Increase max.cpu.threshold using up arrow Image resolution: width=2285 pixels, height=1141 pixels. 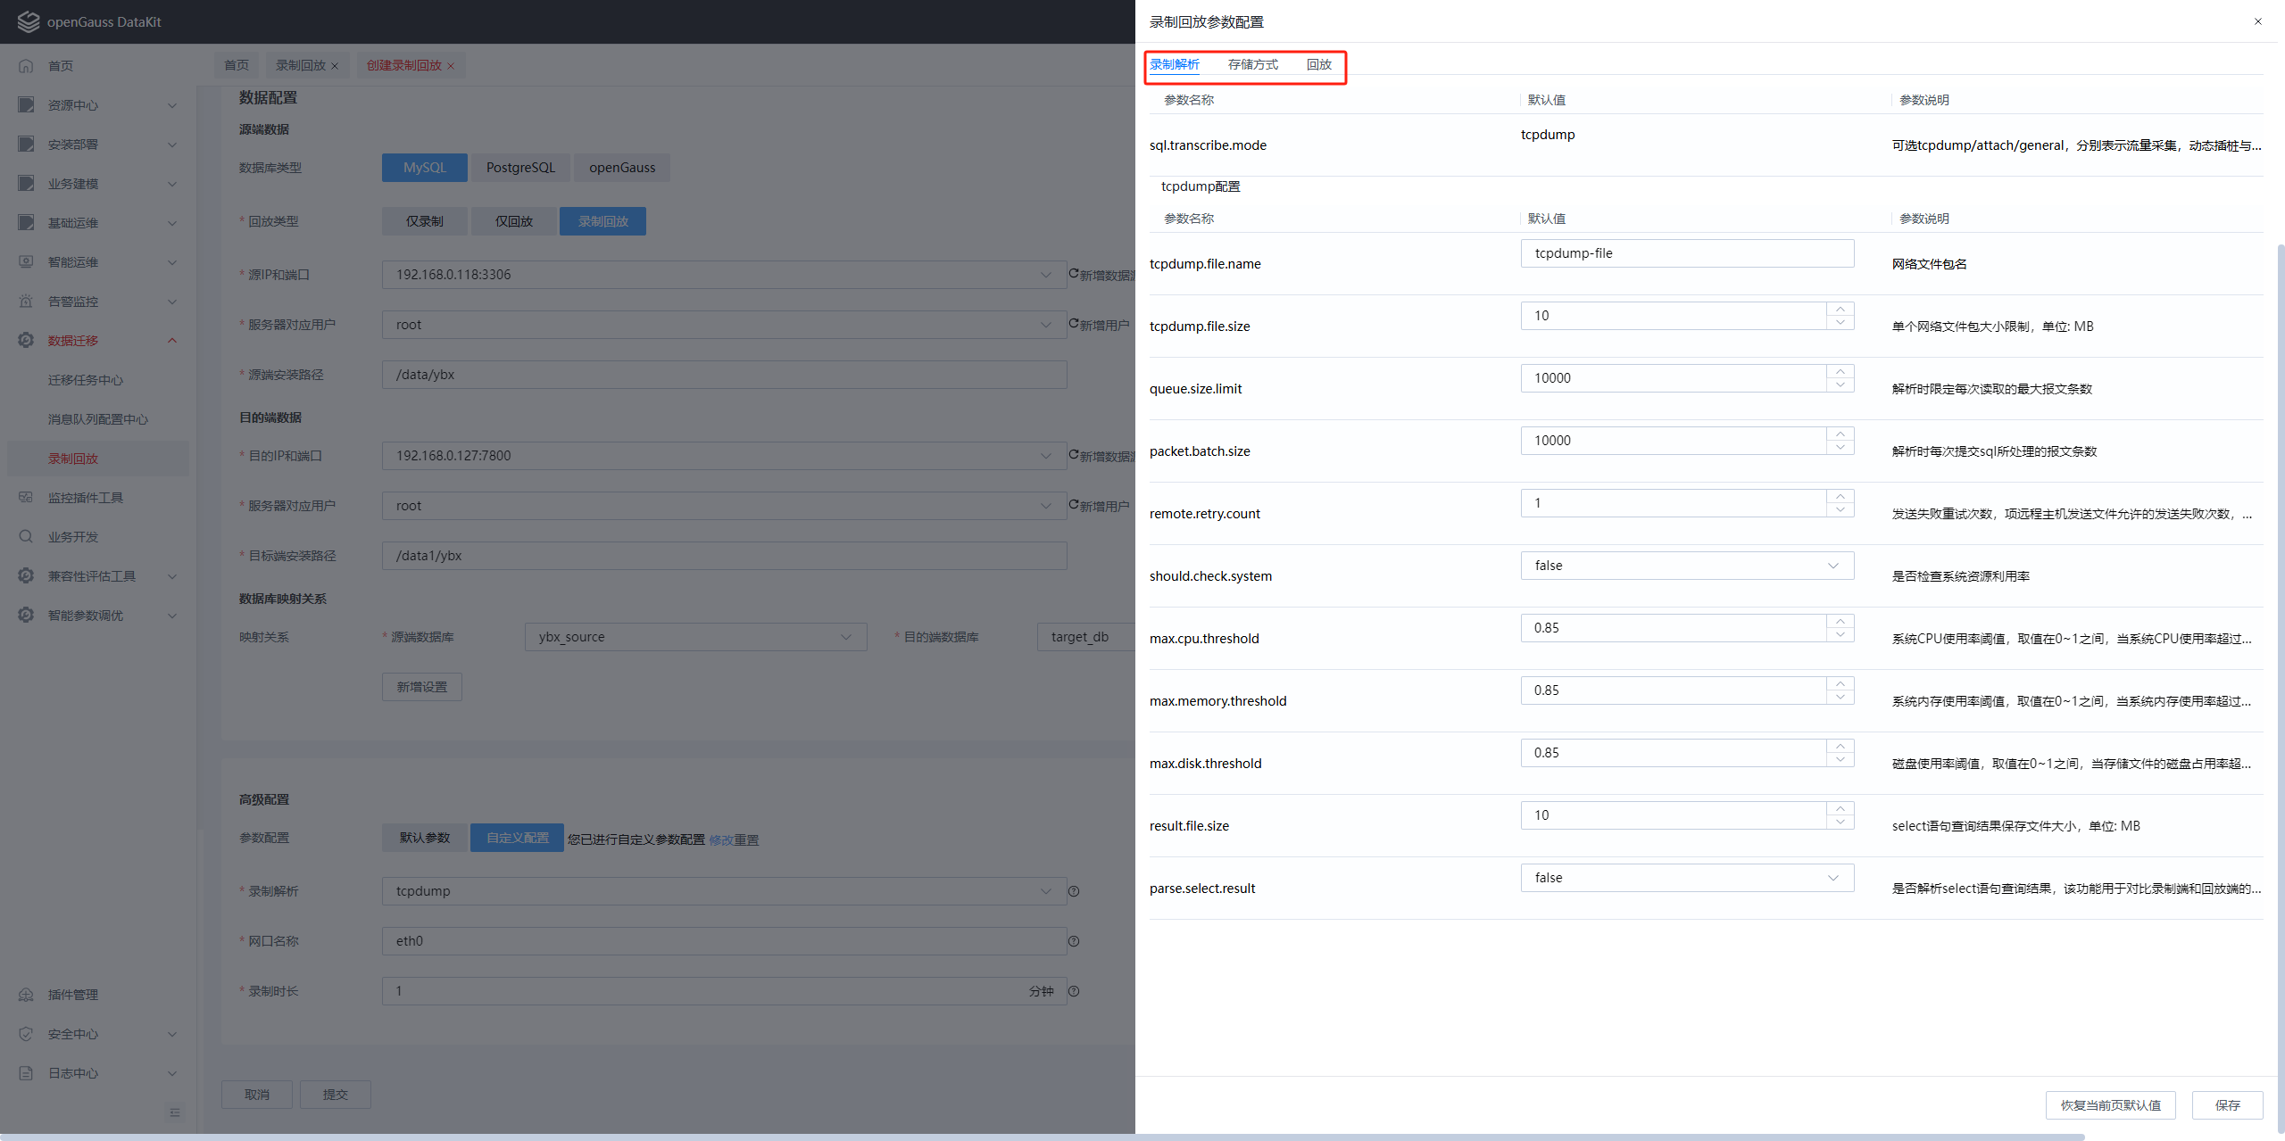click(1840, 622)
